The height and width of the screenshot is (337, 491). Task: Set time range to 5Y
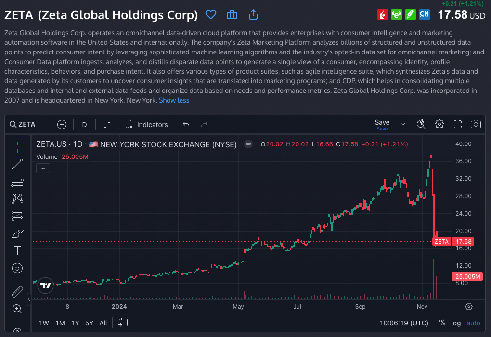[x=89, y=323]
